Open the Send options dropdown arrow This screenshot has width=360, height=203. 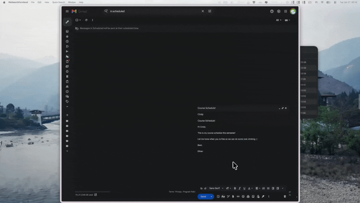pyautogui.click(x=211, y=197)
